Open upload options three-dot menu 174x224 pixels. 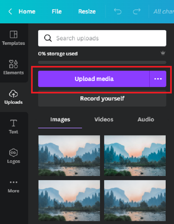(158, 79)
